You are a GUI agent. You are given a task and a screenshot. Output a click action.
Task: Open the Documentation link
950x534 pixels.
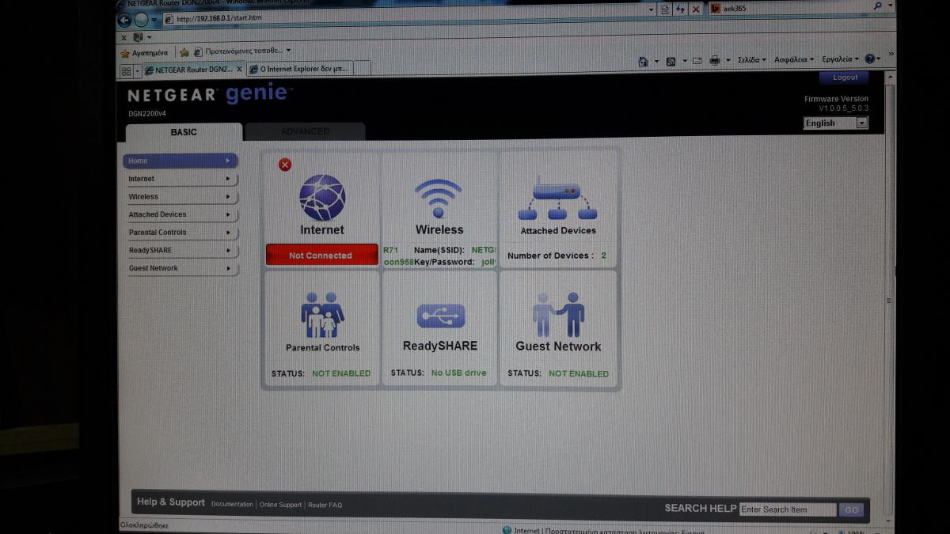[x=232, y=505]
